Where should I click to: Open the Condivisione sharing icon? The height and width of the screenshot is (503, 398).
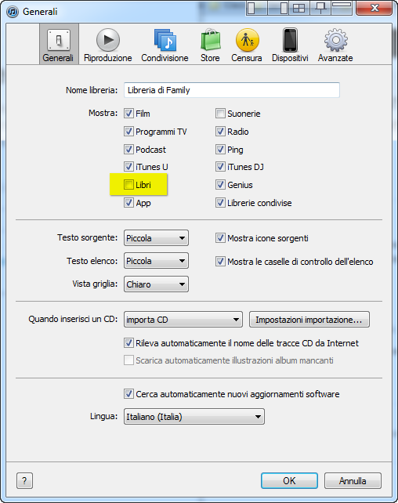tap(165, 40)
